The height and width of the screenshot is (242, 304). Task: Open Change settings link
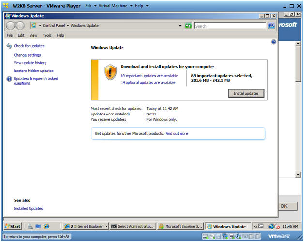(27, 55)
